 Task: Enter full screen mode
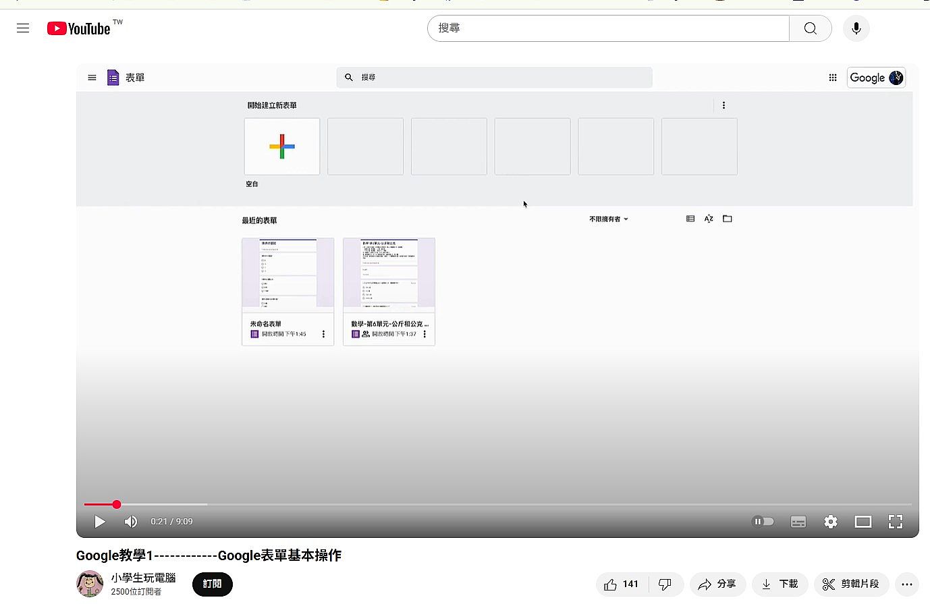click(896, 522)
